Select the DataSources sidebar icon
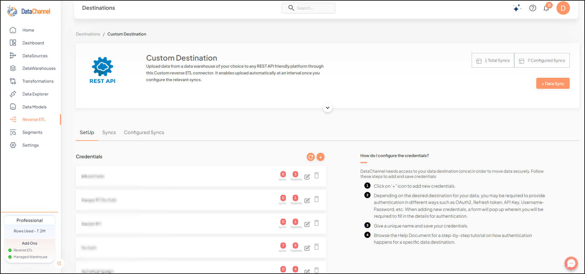 (13, 55)
